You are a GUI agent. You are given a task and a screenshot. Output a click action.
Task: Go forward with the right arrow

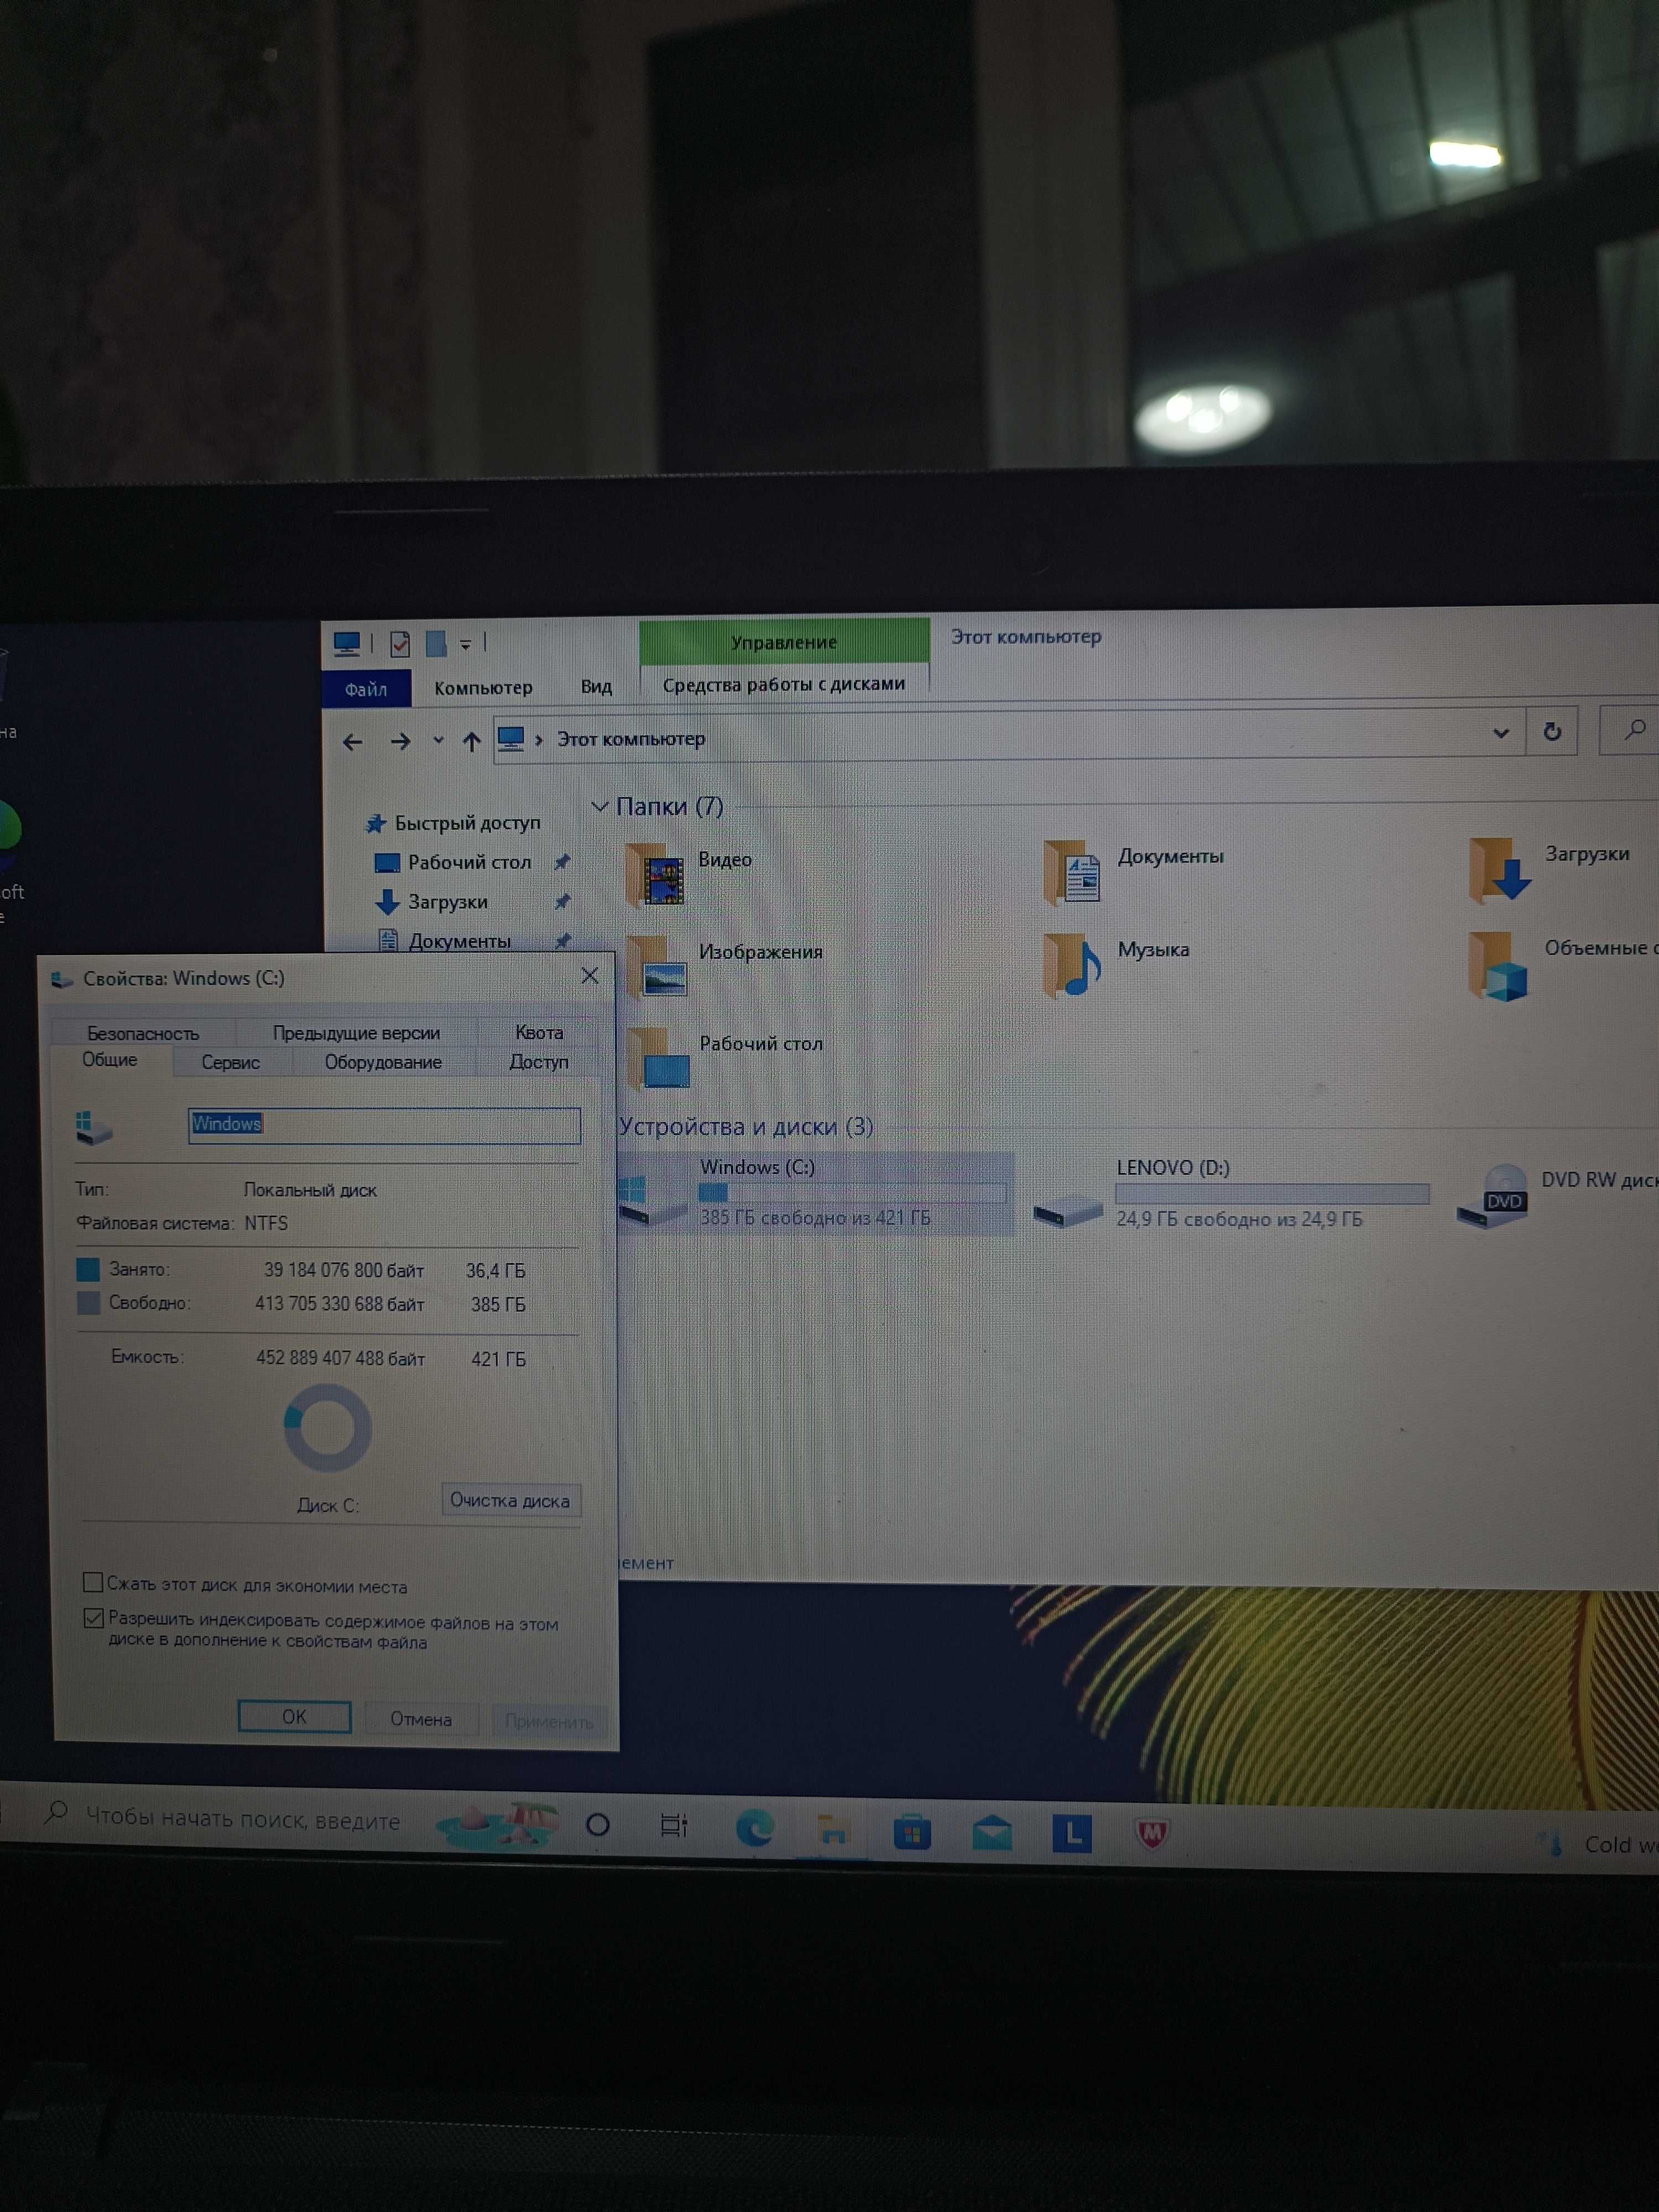[400, 742]
